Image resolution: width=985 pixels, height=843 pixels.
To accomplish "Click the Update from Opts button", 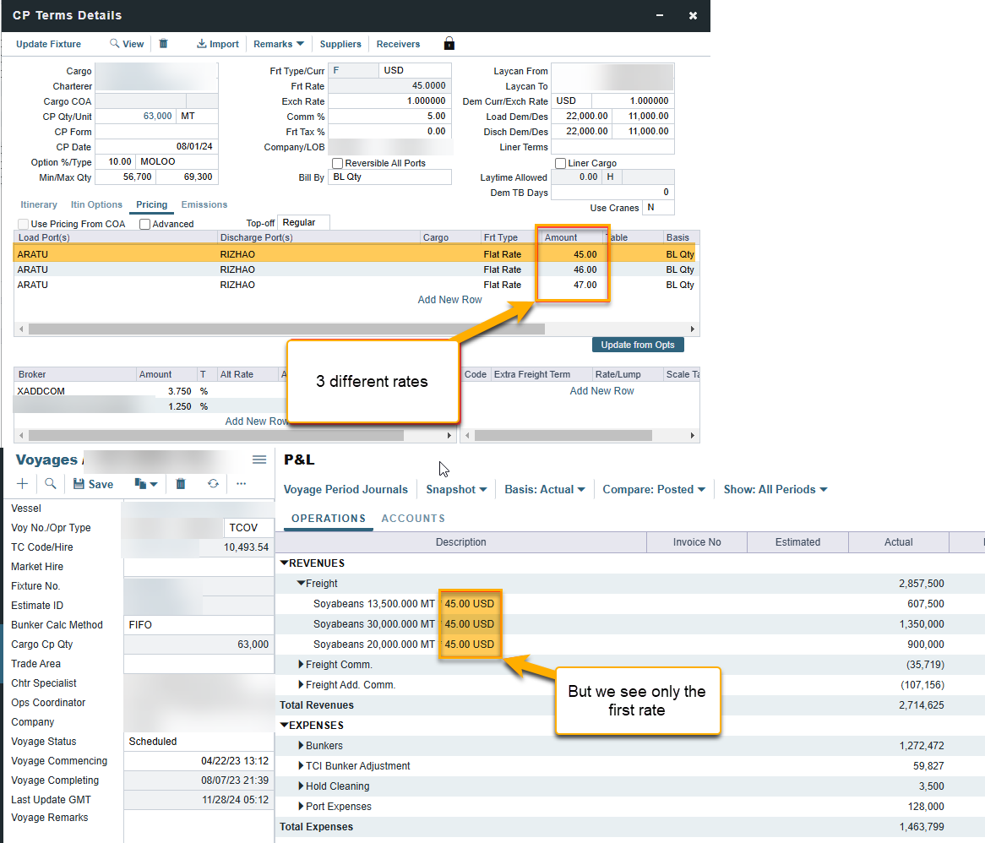I will pyautogui.click(x=638, y=345).
